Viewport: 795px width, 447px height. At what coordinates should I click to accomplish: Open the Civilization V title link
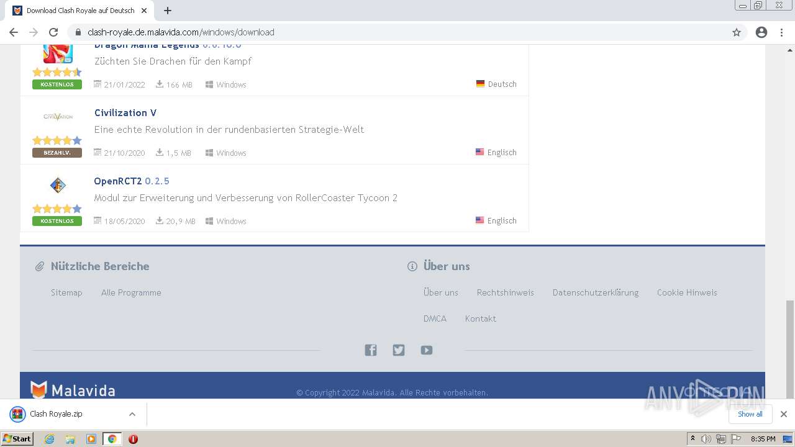point(125,113)
